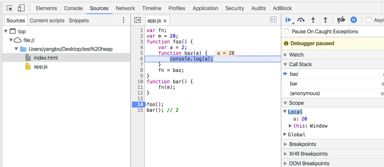Open the Security panel
Image resolution: width=384 pixels, height=167 pixels.
click(235, 8)
